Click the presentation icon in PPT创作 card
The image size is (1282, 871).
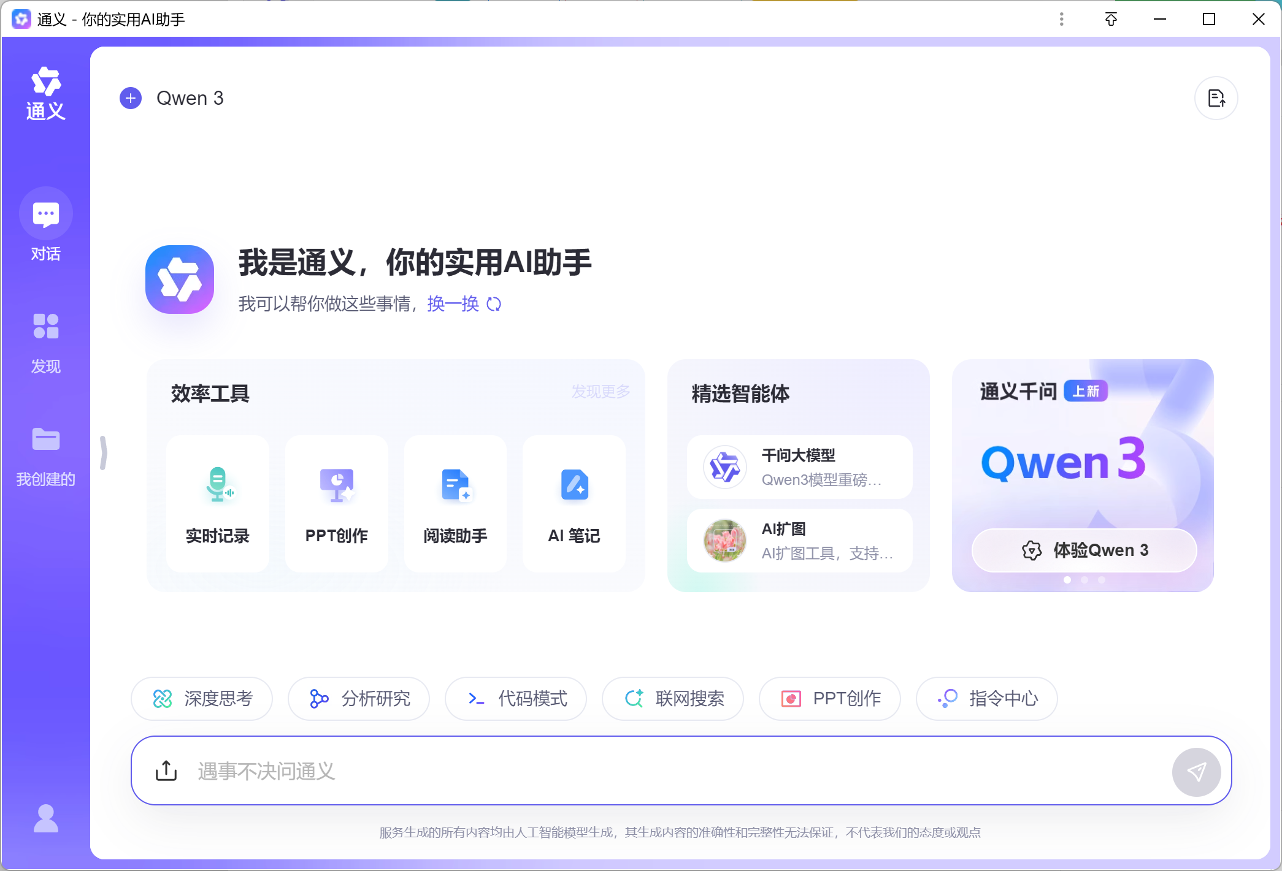[x=337, y=485]
